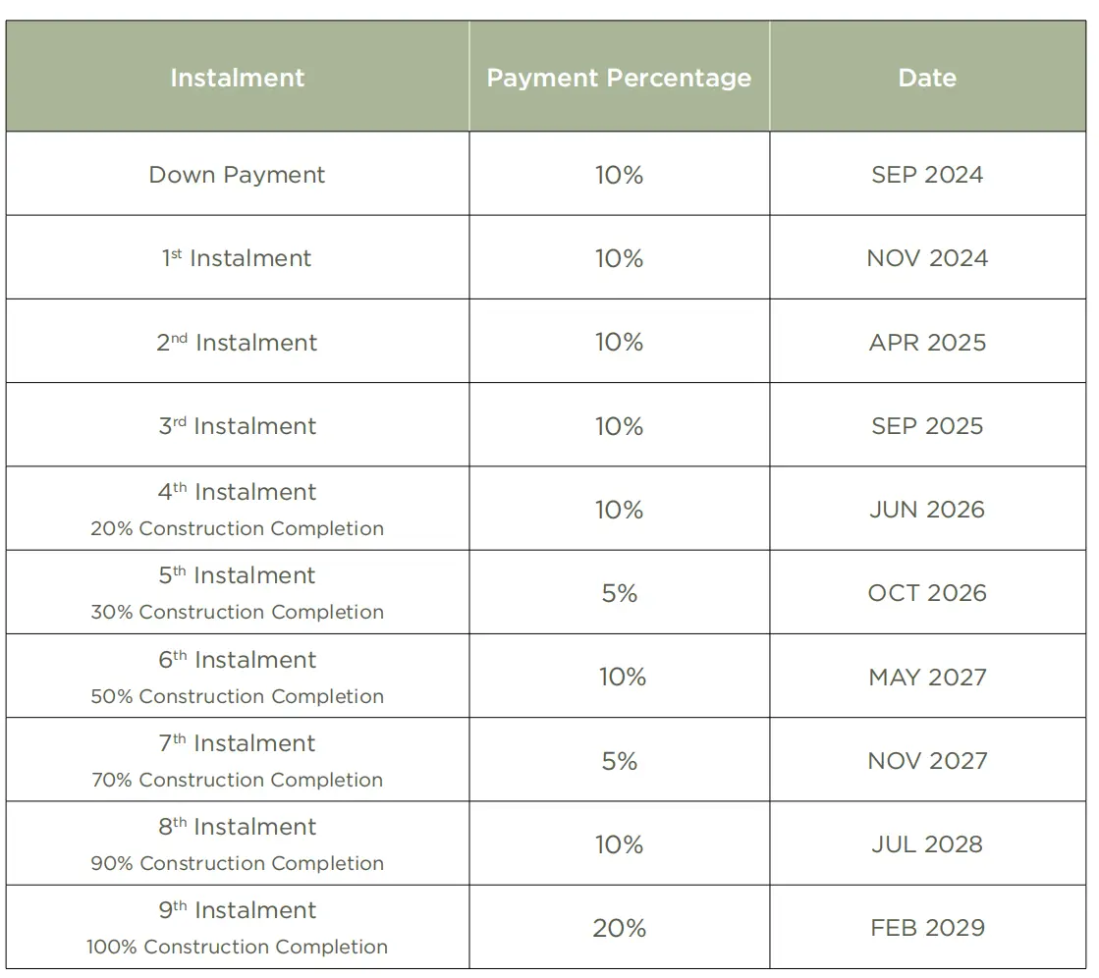Click the JUL 2028 date cell
Screen dimensions: 1099x978
point(927,844)
